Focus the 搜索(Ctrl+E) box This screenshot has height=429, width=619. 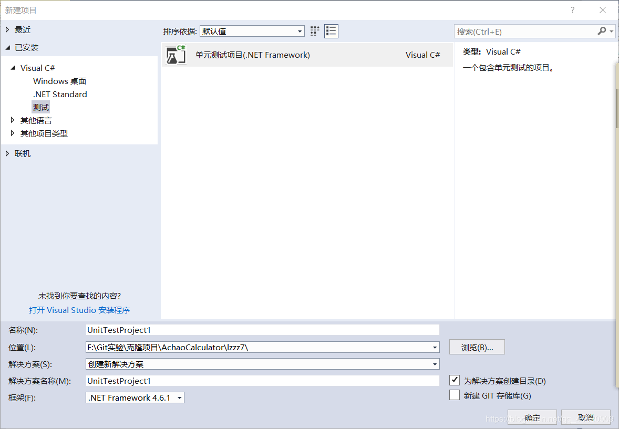(525, 32)
